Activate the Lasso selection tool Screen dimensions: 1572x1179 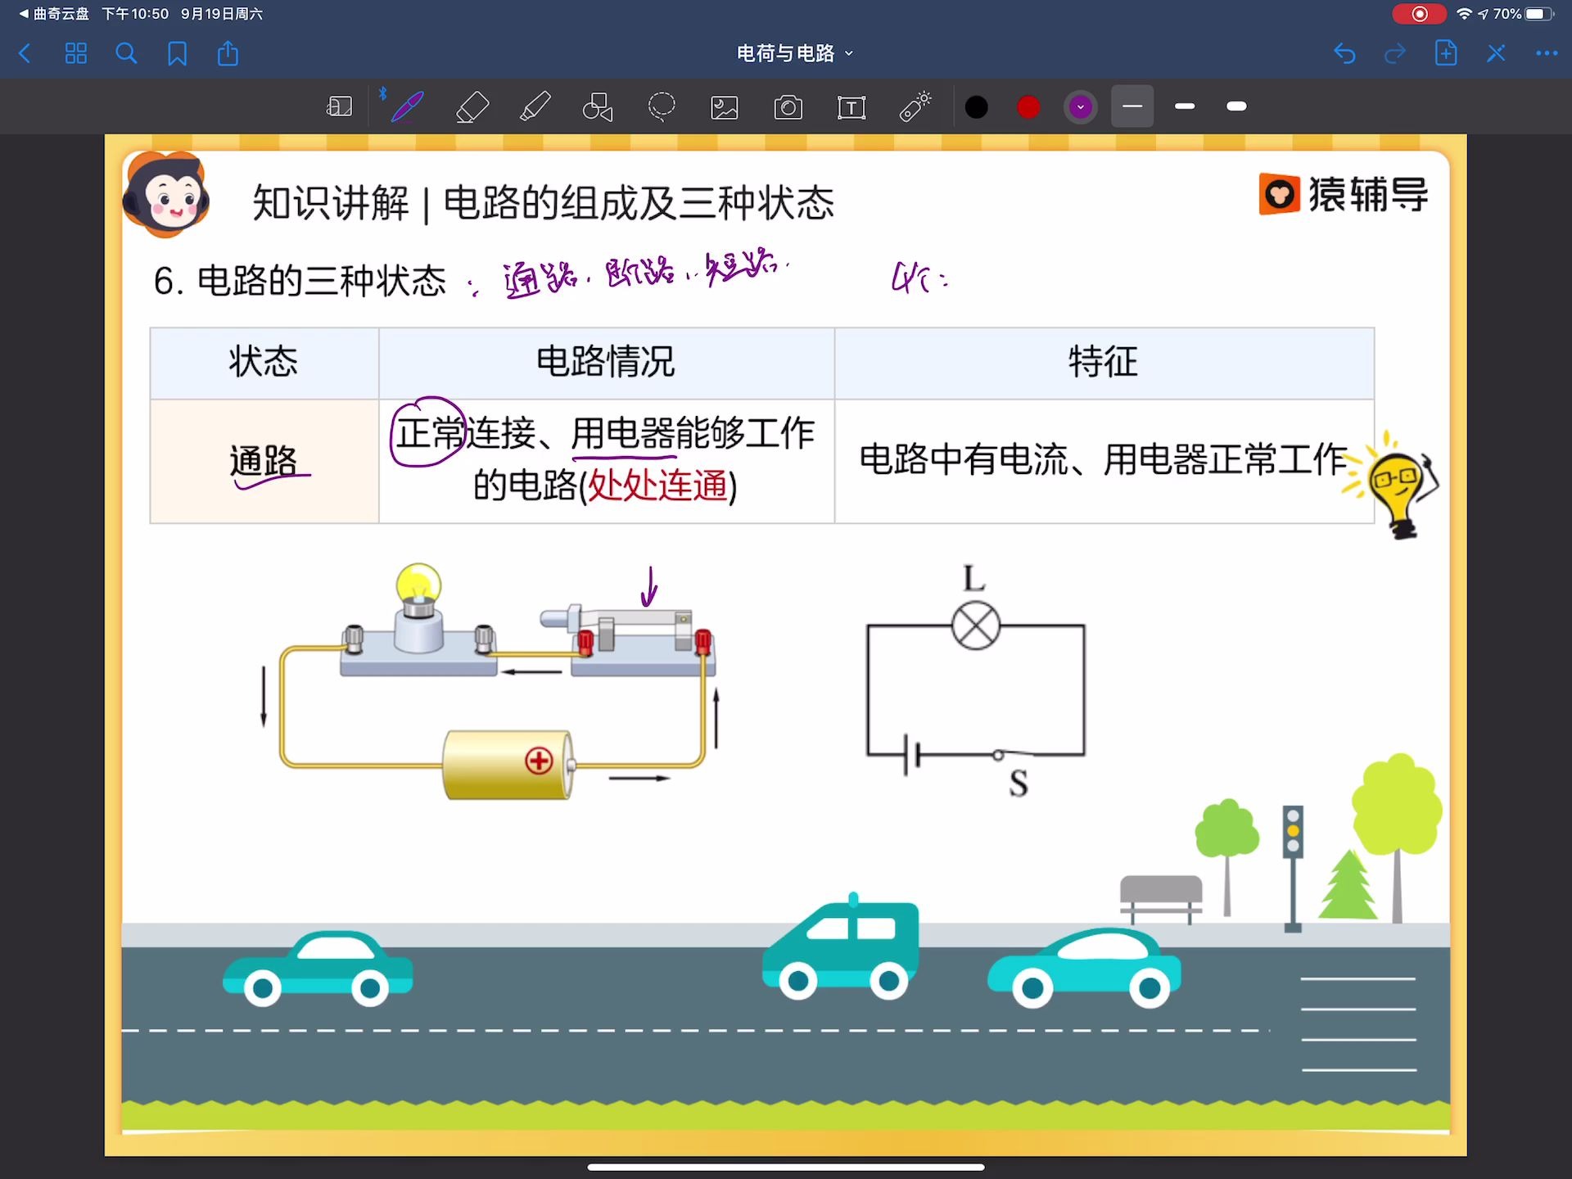click(662, 106)
